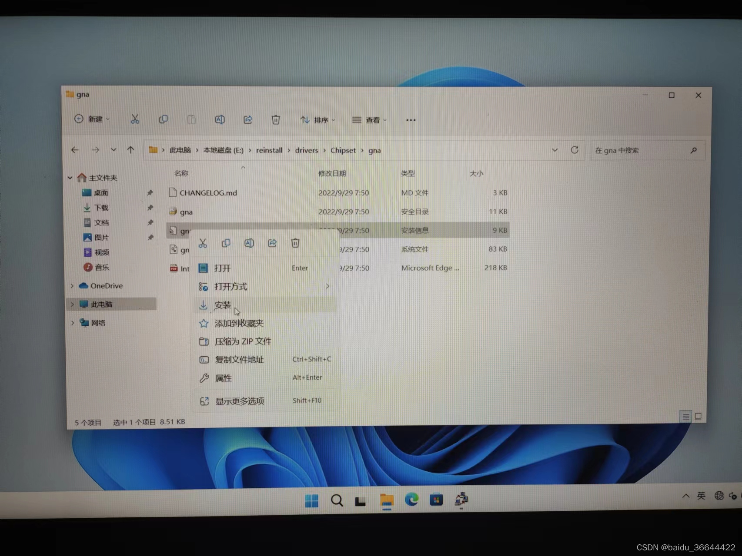The width and height of the screenshot is (742, 556).
Task: Launch Microsoft Edge from taskbar
Action: pyautogui.click(x=411, y=500)
